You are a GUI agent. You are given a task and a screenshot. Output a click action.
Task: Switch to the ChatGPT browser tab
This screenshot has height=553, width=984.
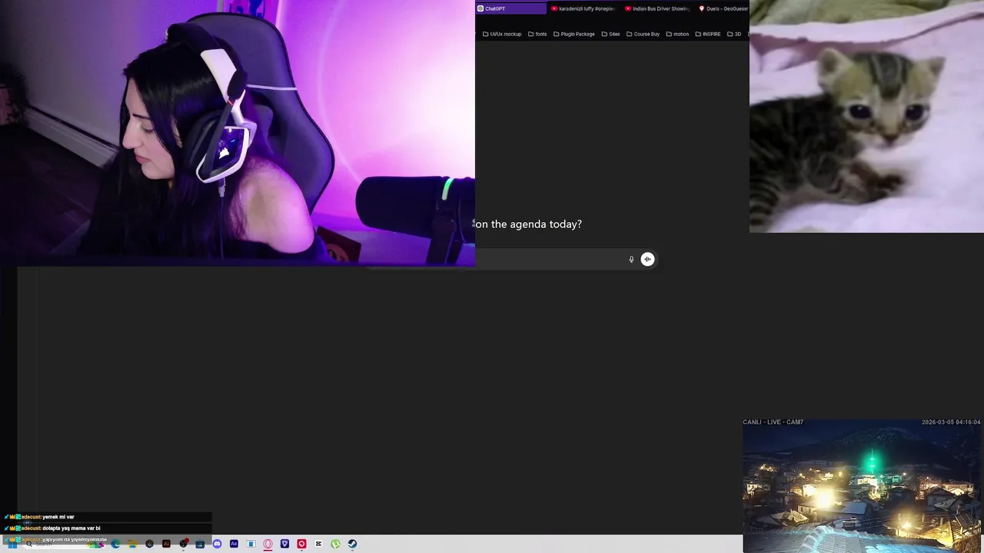510,8
